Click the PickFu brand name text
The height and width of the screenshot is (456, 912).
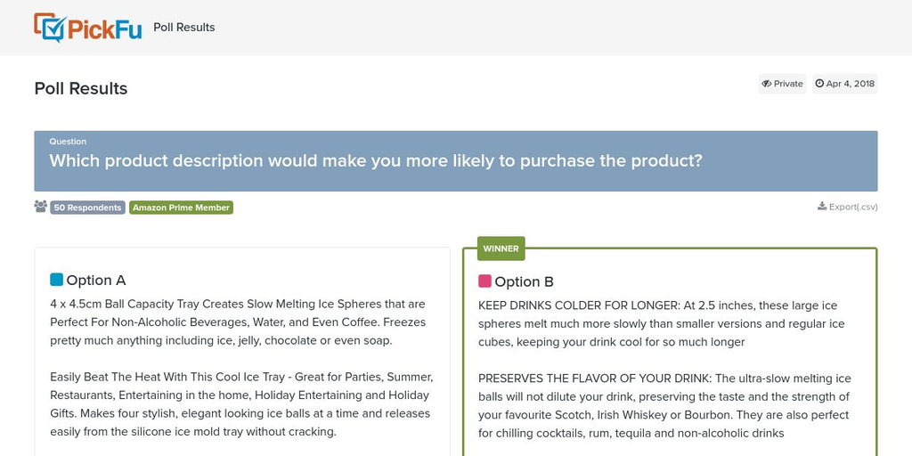coord(104,28)
